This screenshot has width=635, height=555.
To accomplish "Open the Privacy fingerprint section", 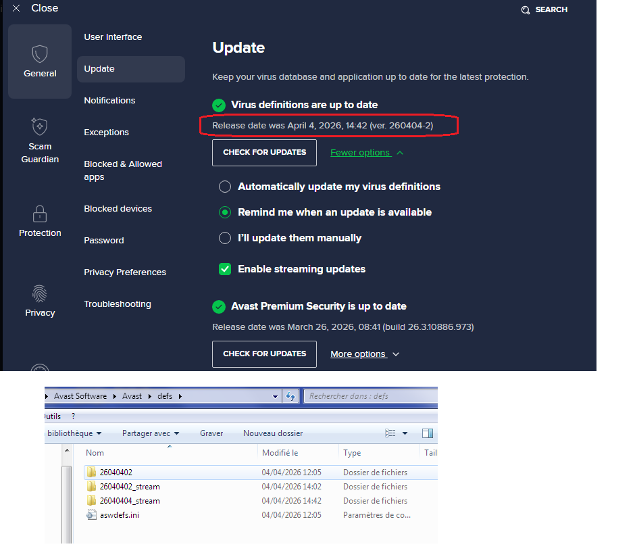I will click(40, 293).
